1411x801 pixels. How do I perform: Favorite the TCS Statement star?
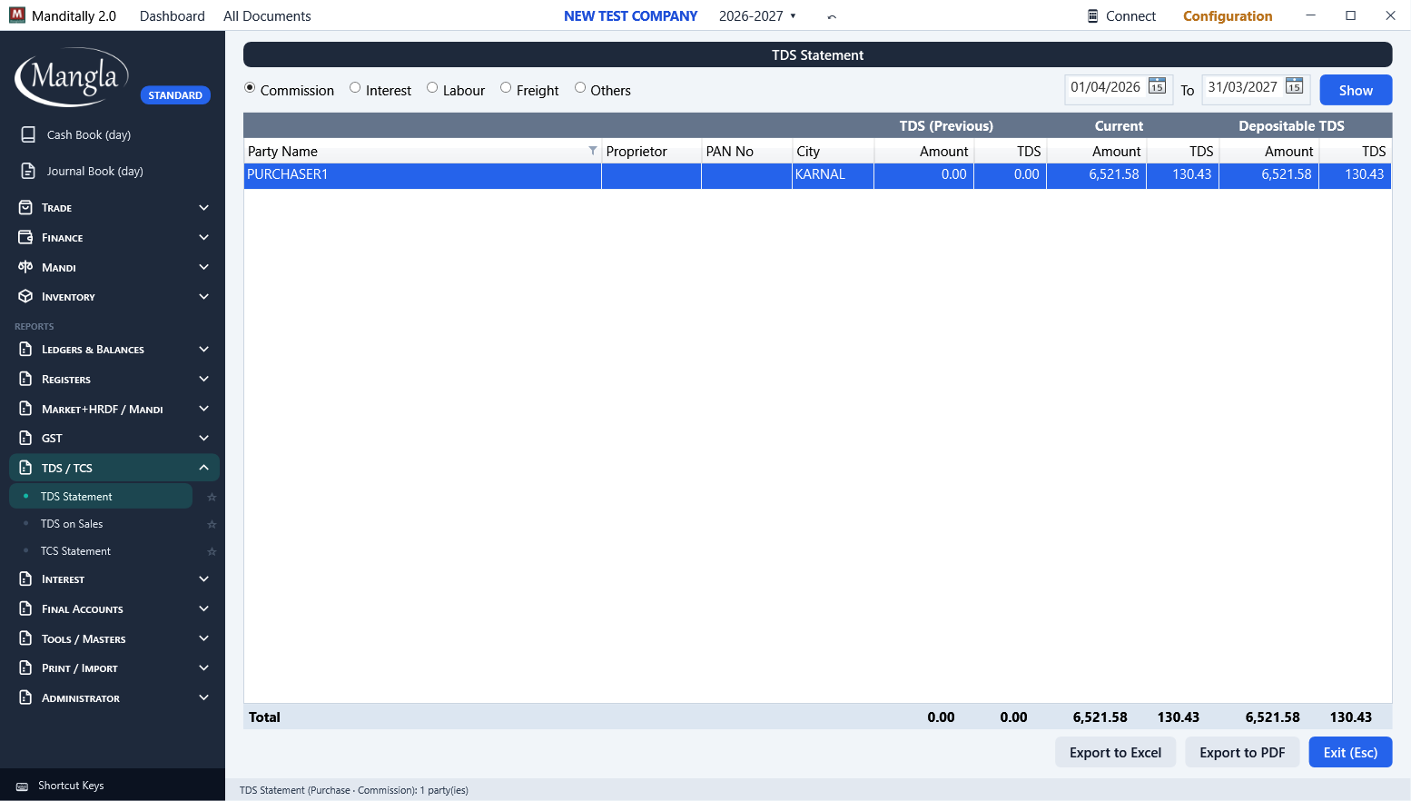point(212,551)
